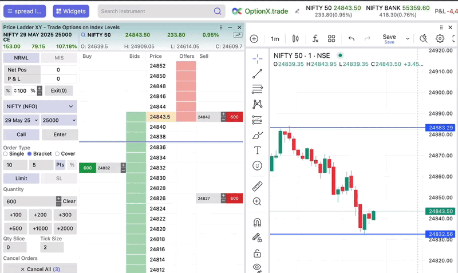This screenshot has height=273, width=458.
Task: Select the trend line drawing tool
Action: pos(258,73)
